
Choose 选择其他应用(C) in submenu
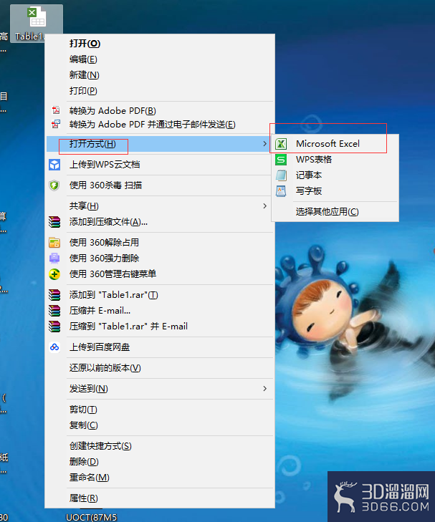(335, 212)
